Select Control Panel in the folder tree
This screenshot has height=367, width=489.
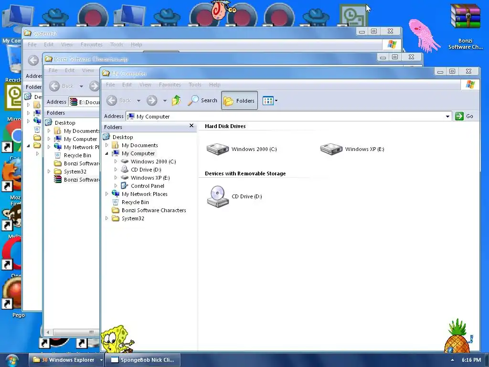[147, 186]
